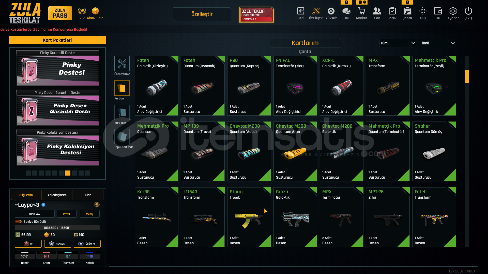Click the Yükselt upgrade icon
Viewport: 488px width, 274px height.
pyautogui.click(x=331, y=11)
